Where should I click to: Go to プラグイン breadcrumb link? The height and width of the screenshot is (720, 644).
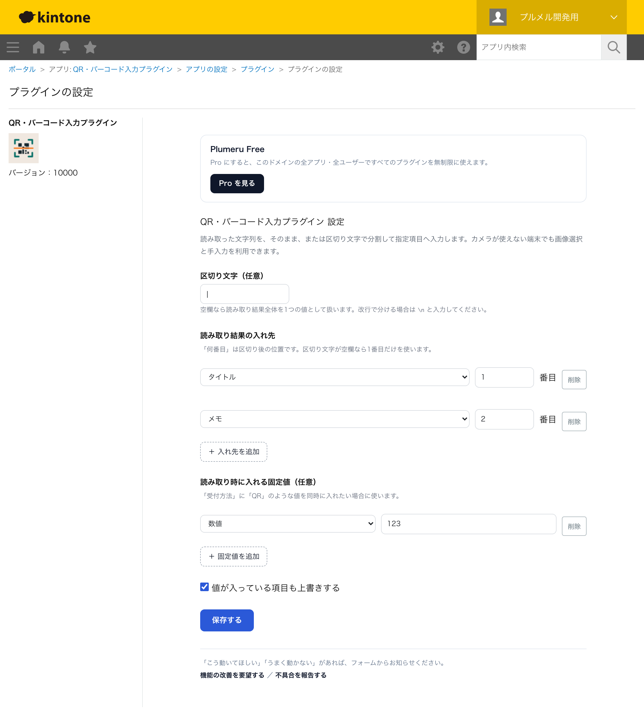pyautogui.click(x=258, y=69)
